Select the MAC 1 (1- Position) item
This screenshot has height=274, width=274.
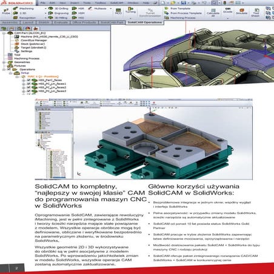point(40,76)
